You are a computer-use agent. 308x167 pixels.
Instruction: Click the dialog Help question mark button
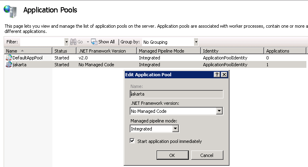217,75
